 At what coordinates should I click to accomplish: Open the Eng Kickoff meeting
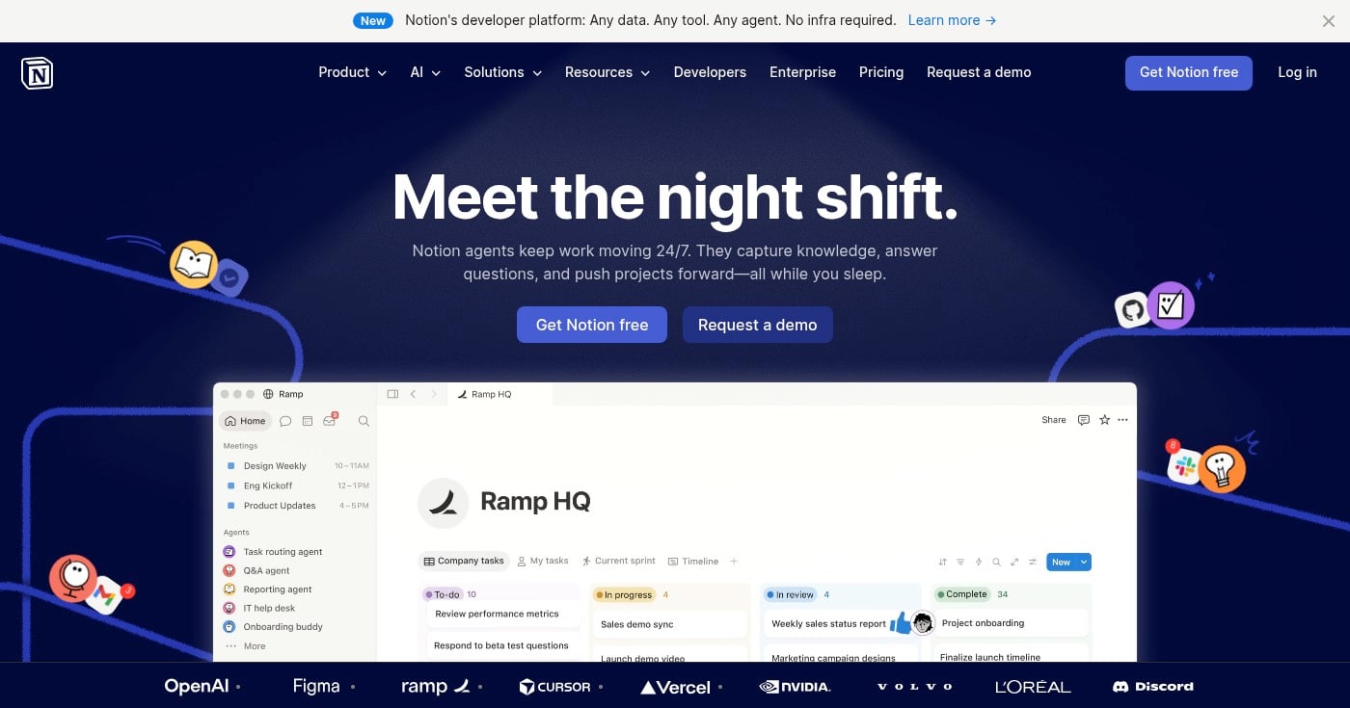click(295, 485)
